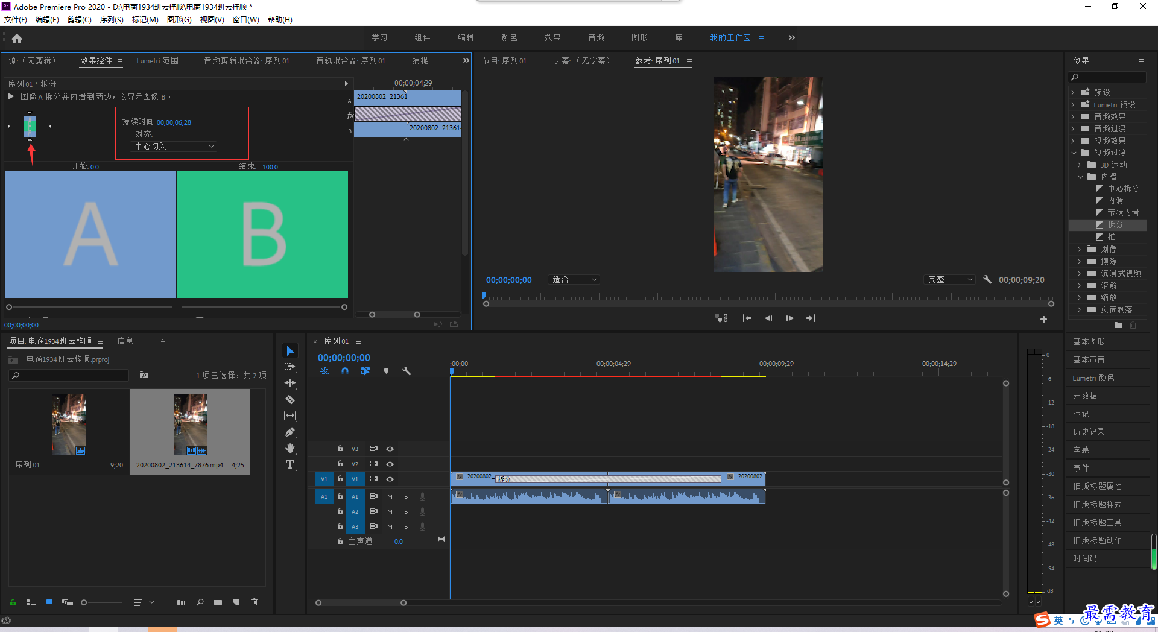This screenshot has width=1158, height=632.
Task: Open find in project panel
Action: pos(200,602)
